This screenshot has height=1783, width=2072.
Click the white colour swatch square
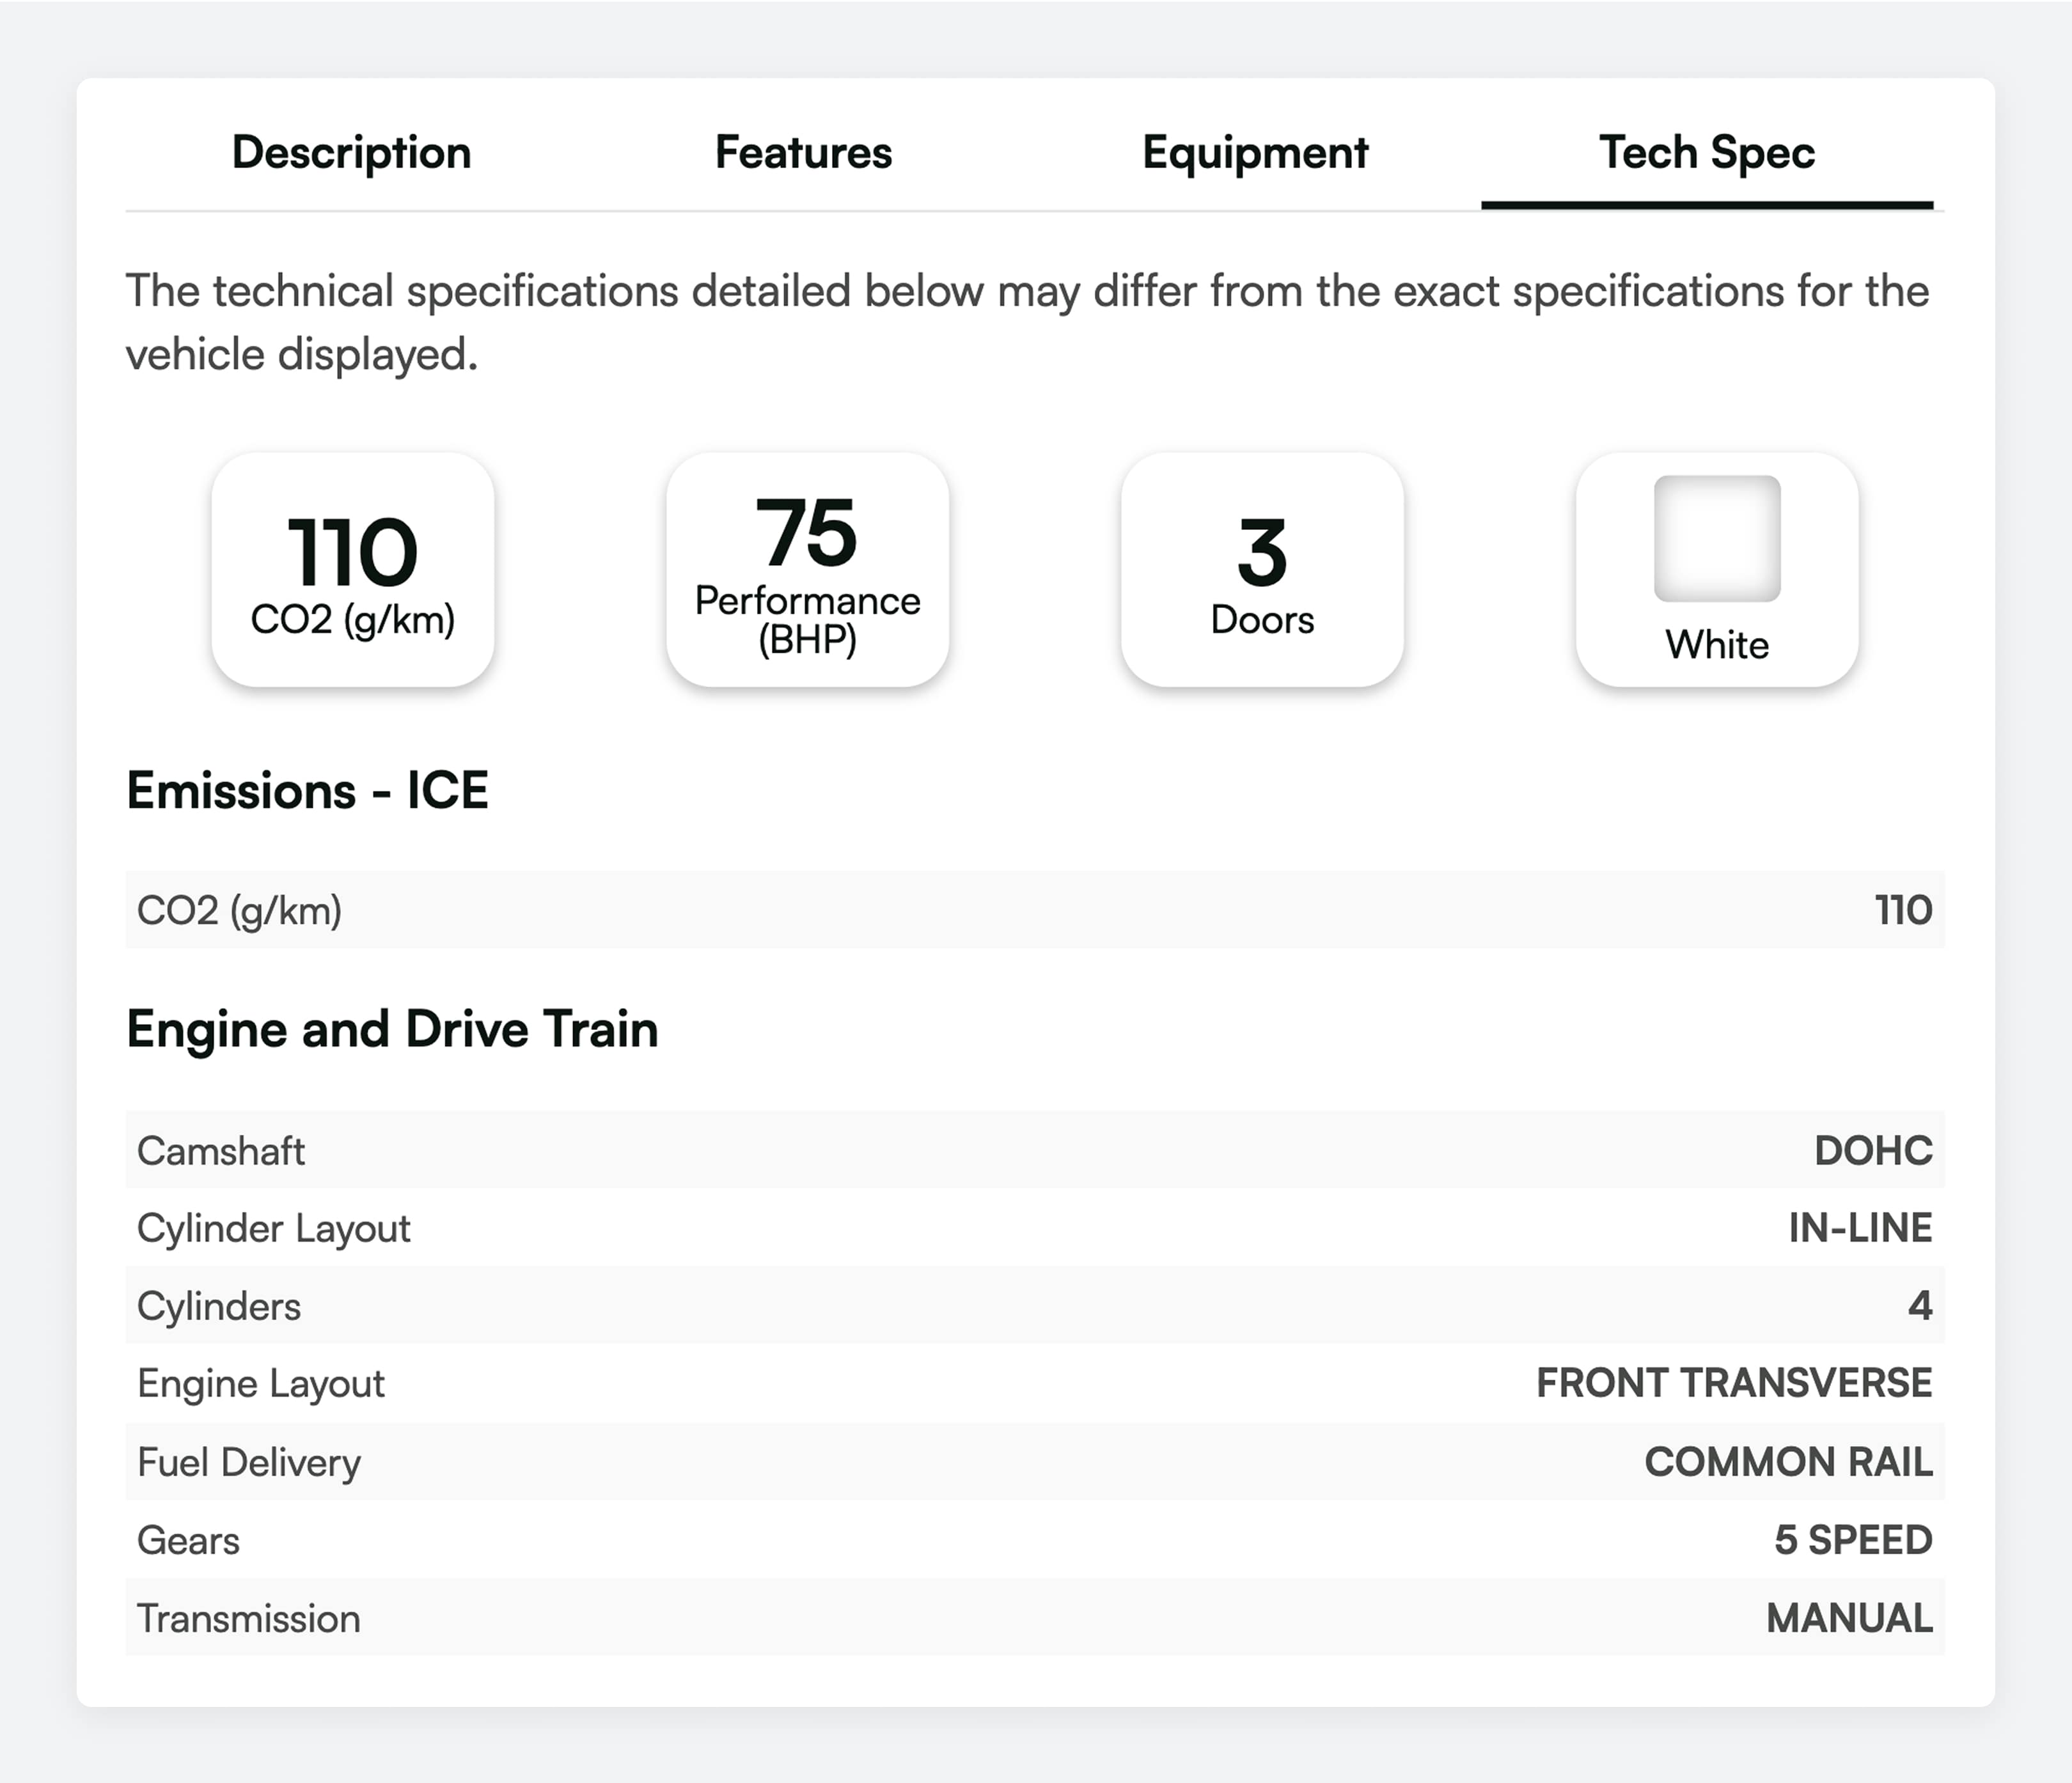coord(1716,539)
